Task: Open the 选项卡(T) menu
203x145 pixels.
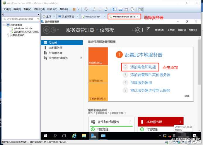Action: pyautogui.click(x=52, y=9)
